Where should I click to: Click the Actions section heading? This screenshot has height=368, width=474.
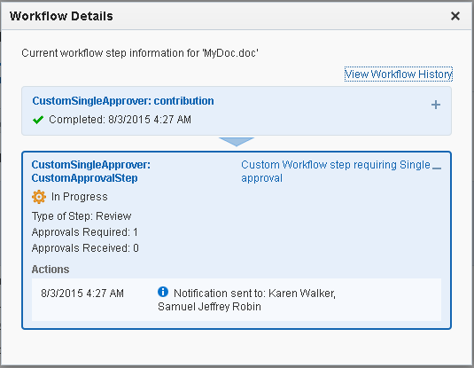click(x=51, y=270)
